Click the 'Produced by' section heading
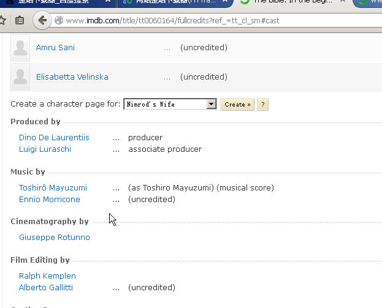 click(36, 122)
